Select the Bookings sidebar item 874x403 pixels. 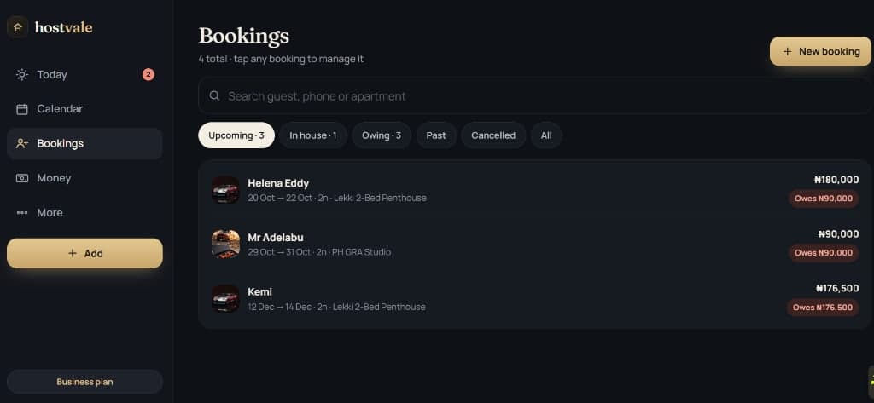84,144
